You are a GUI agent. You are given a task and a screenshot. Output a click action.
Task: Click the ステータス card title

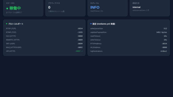pos(10,3)
